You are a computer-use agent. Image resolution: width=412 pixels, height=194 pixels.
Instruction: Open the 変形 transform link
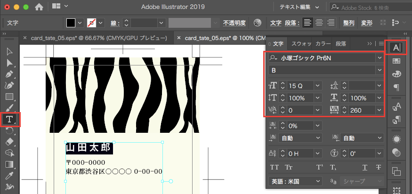(366, 23)
